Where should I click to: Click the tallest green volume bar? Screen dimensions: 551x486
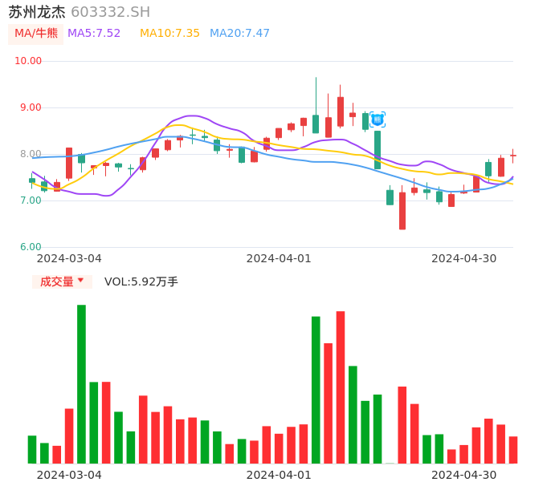coord(81,383)
